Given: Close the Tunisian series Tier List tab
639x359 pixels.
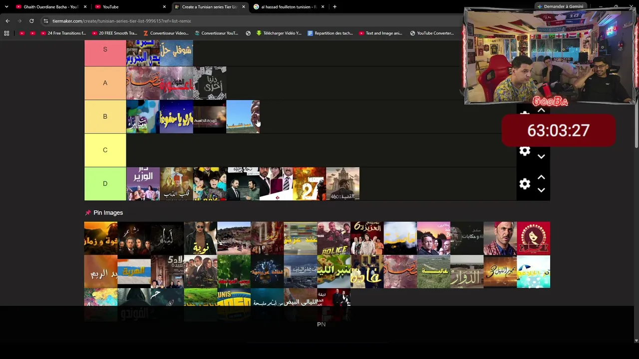Looking at the screenshot, I should click(x=244, y=7).
